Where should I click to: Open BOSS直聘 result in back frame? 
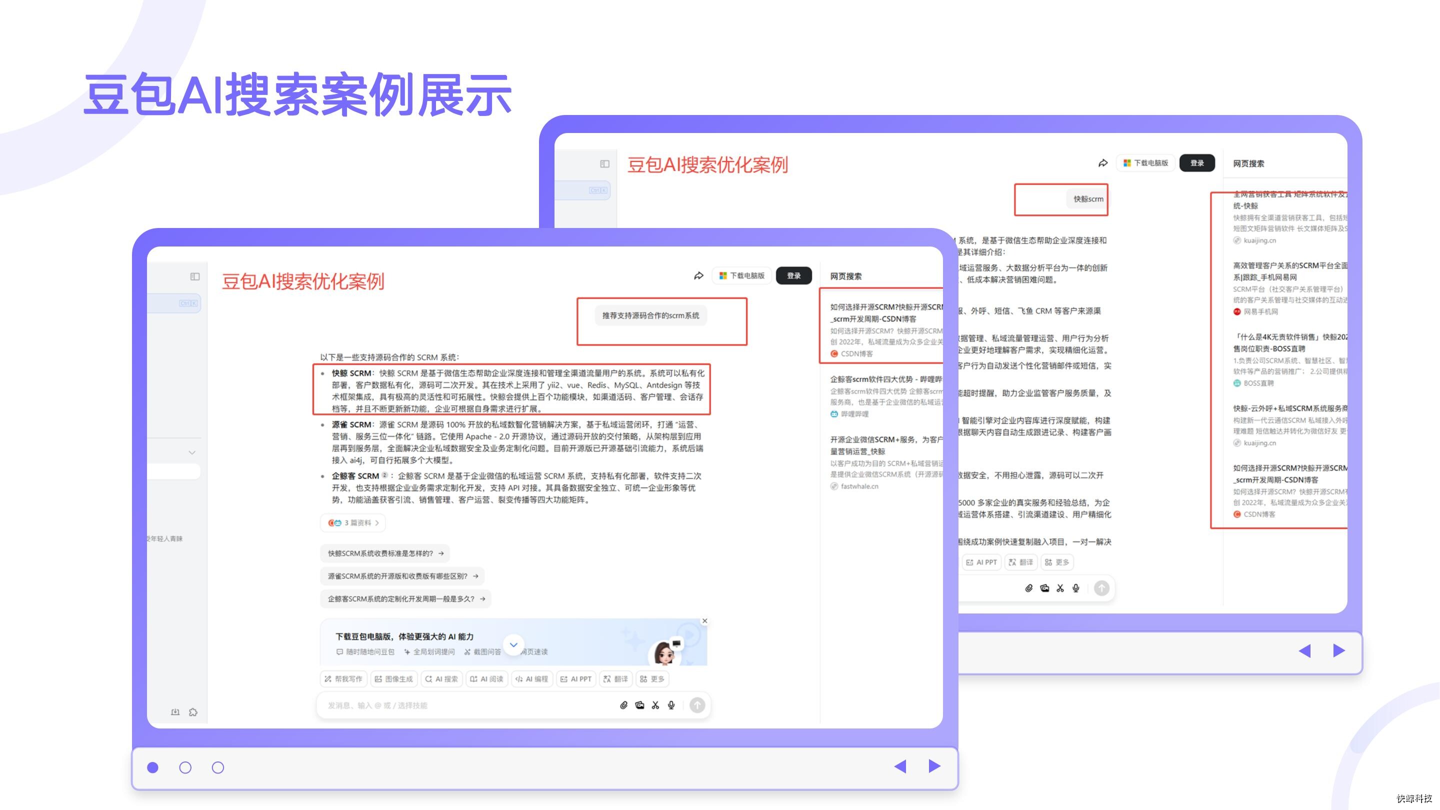(x=1290, y=359)
